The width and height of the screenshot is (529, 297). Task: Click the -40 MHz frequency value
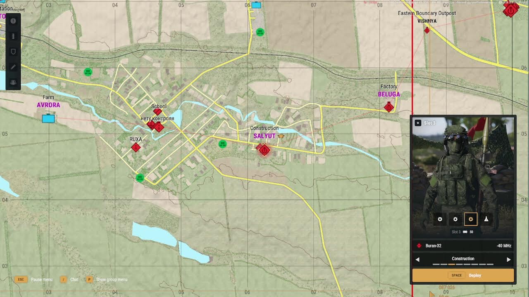point(504,245)
